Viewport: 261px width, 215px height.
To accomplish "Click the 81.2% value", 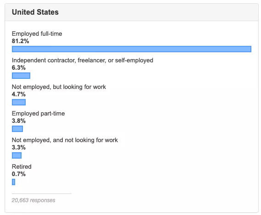I will (x=20, y=41).
